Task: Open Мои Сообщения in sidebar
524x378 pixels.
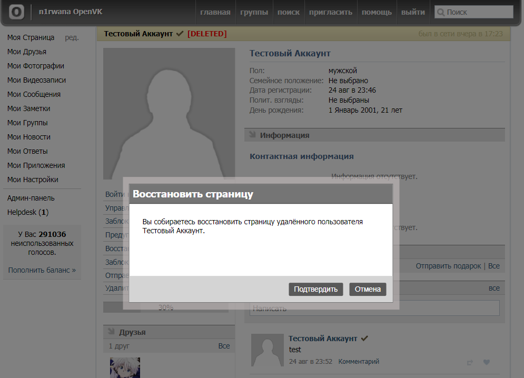Action: pyautogui.click(x=34, y=94)
